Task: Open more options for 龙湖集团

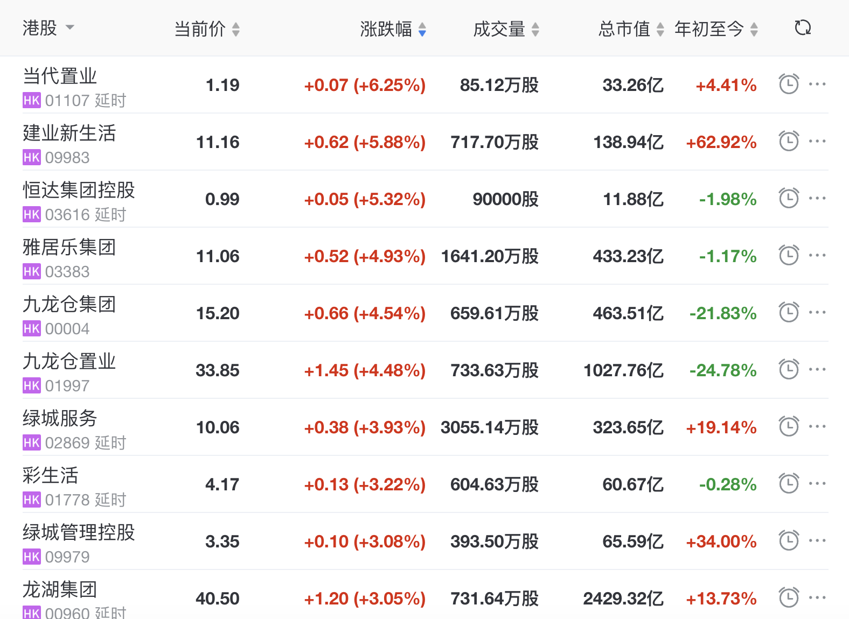Action: (817, 598)
